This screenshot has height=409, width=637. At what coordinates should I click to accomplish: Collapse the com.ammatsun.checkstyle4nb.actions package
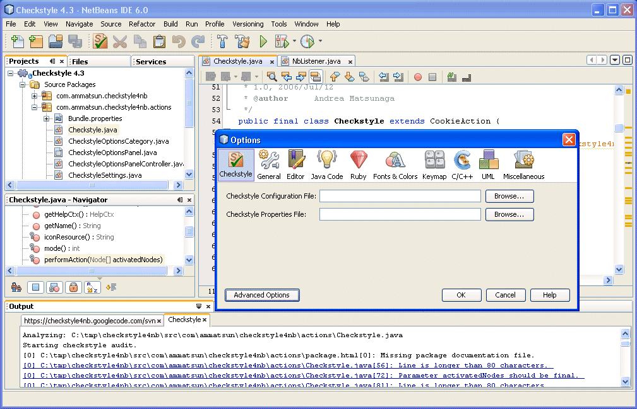(35, 107)
